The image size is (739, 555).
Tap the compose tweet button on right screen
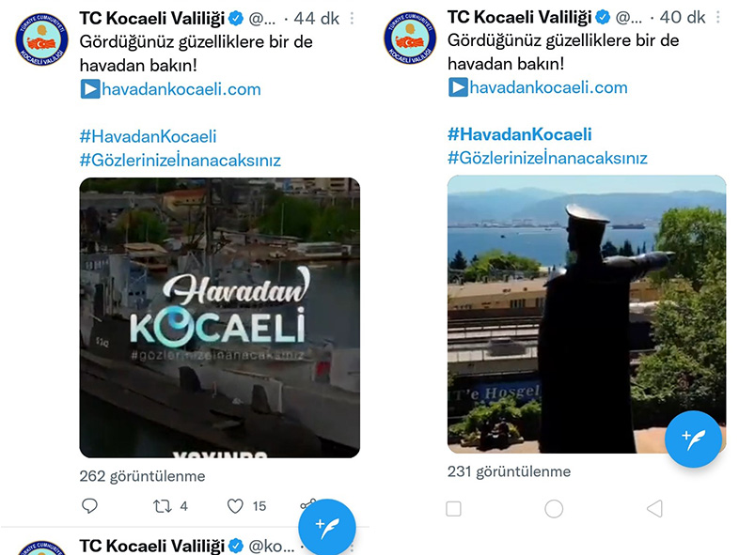tap(693, 439)
